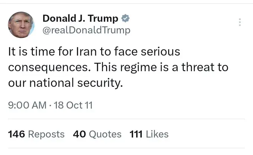253x155 pixels.
Task: Open the @realDonaldTrump handle link
Action: (87, 30)
